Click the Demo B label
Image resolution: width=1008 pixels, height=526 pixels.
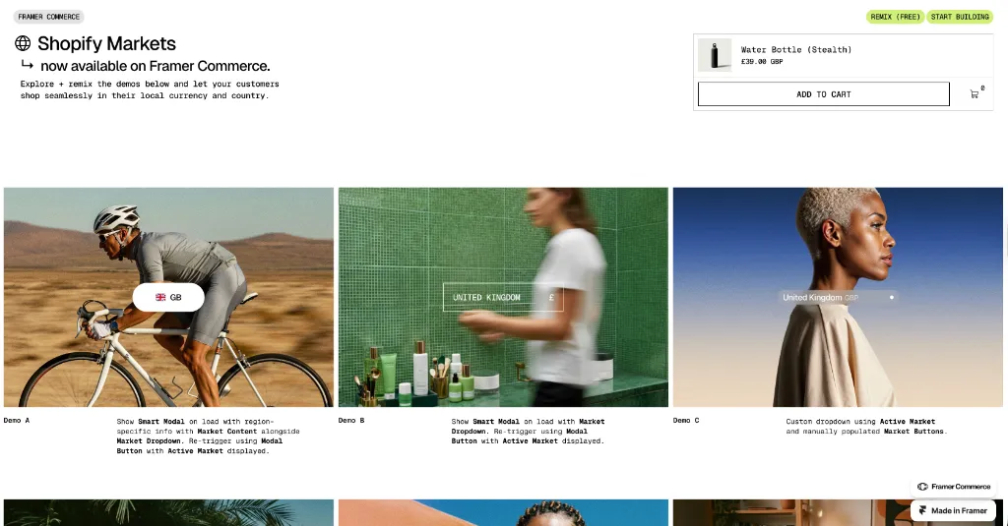[x=351, y=421]
